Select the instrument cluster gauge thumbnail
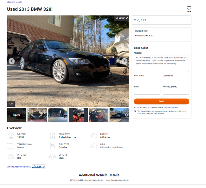 click(x=58, y=115)
